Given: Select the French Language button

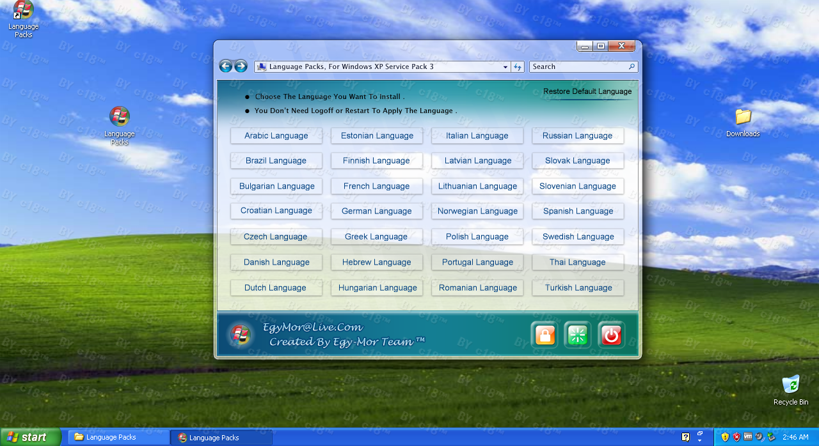Looking at the screenshot, I should (377, 186).
